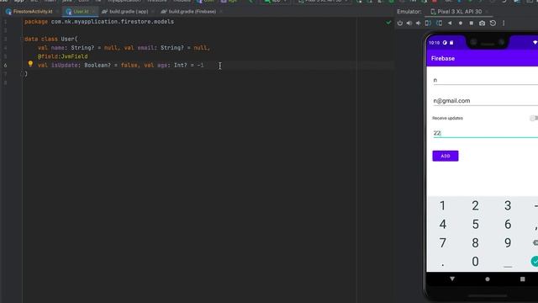Click the 'age' property name in code
The image size is (538, 303).
162,65
